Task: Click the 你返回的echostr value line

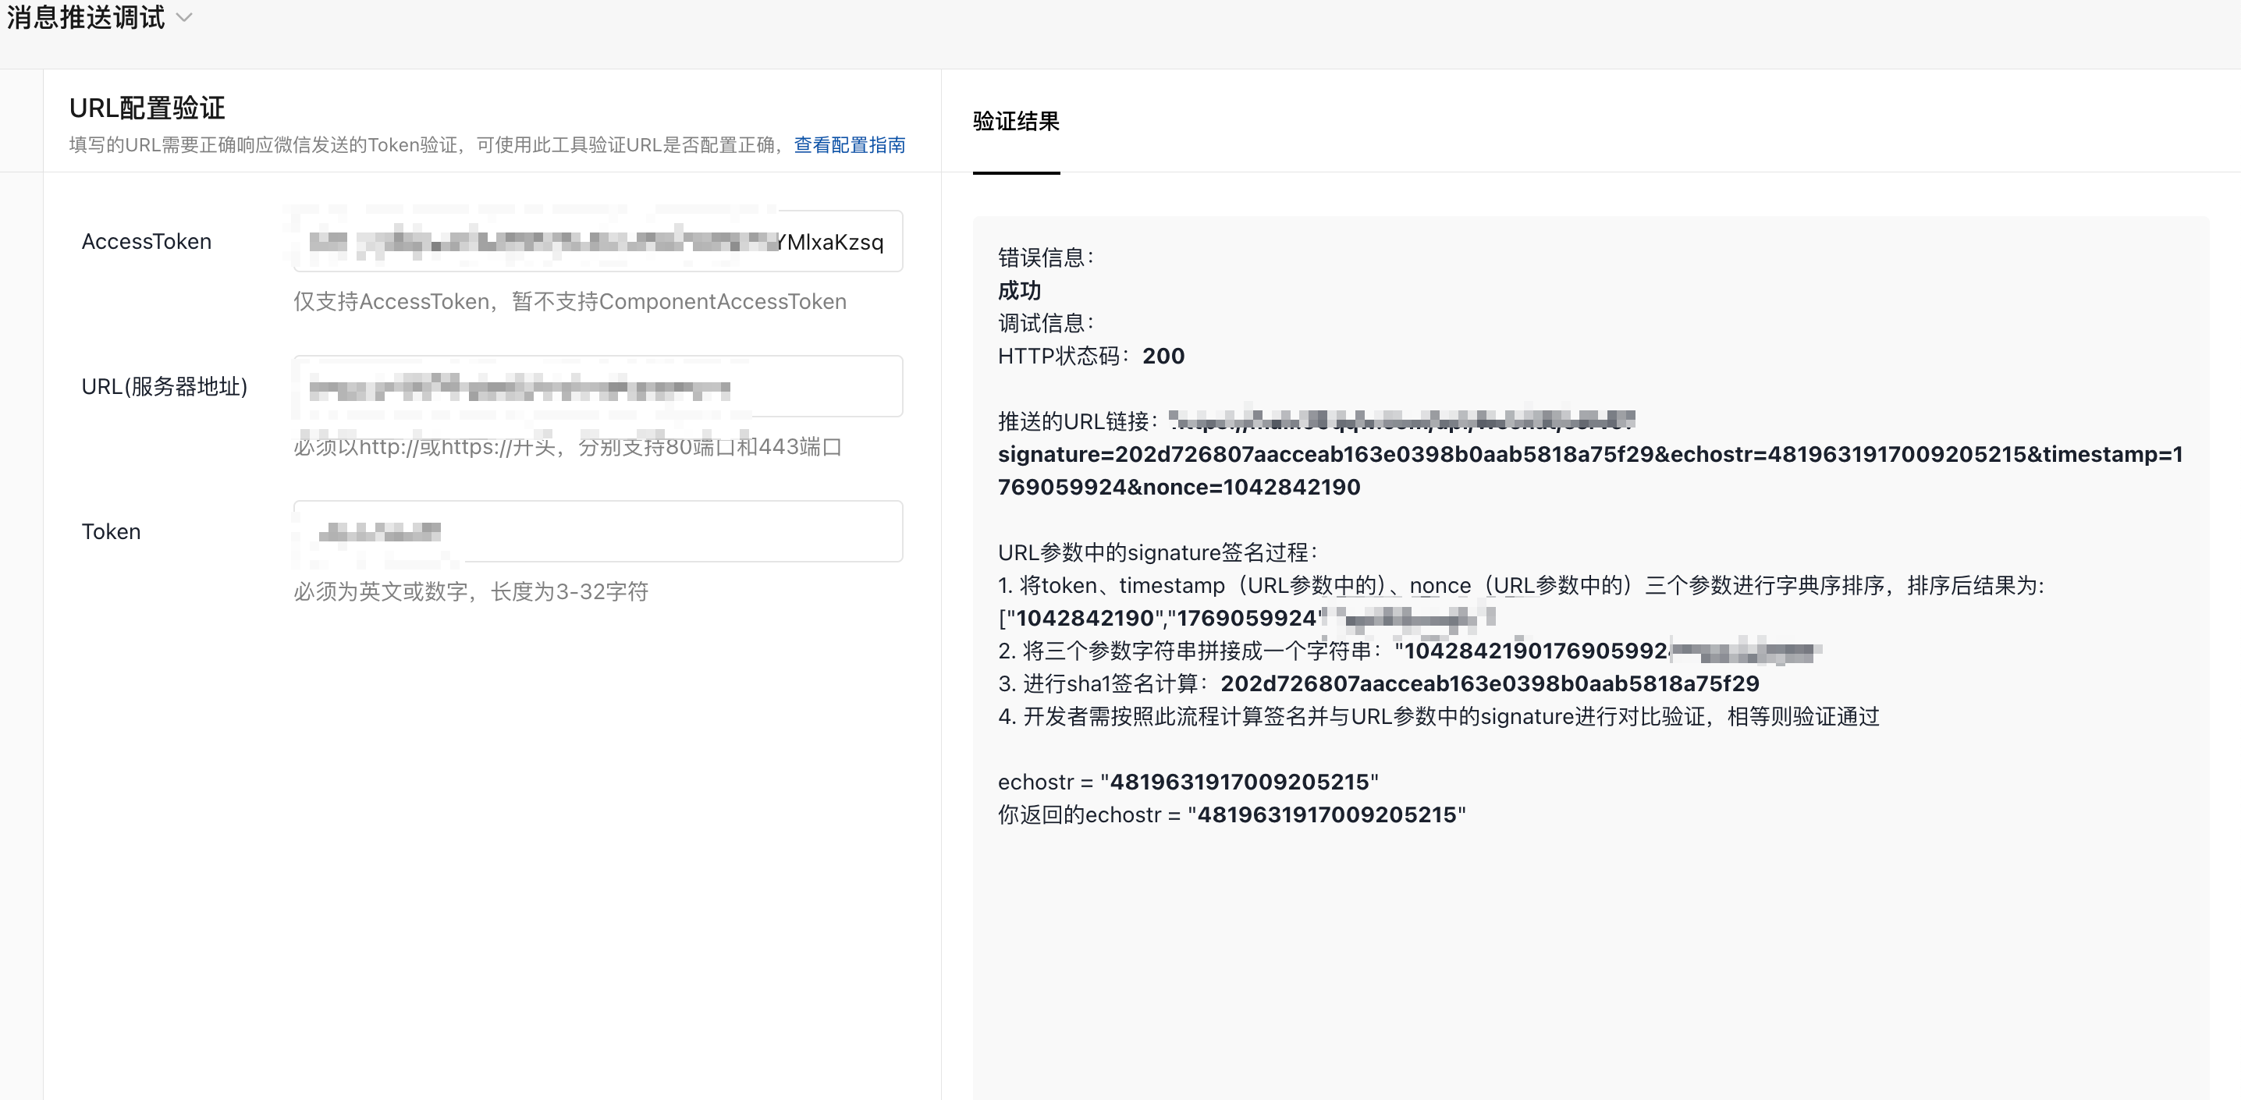Action: point(1231,814)
